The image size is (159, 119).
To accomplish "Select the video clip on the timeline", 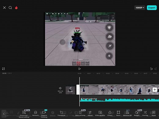I will (x=119, y=90).
